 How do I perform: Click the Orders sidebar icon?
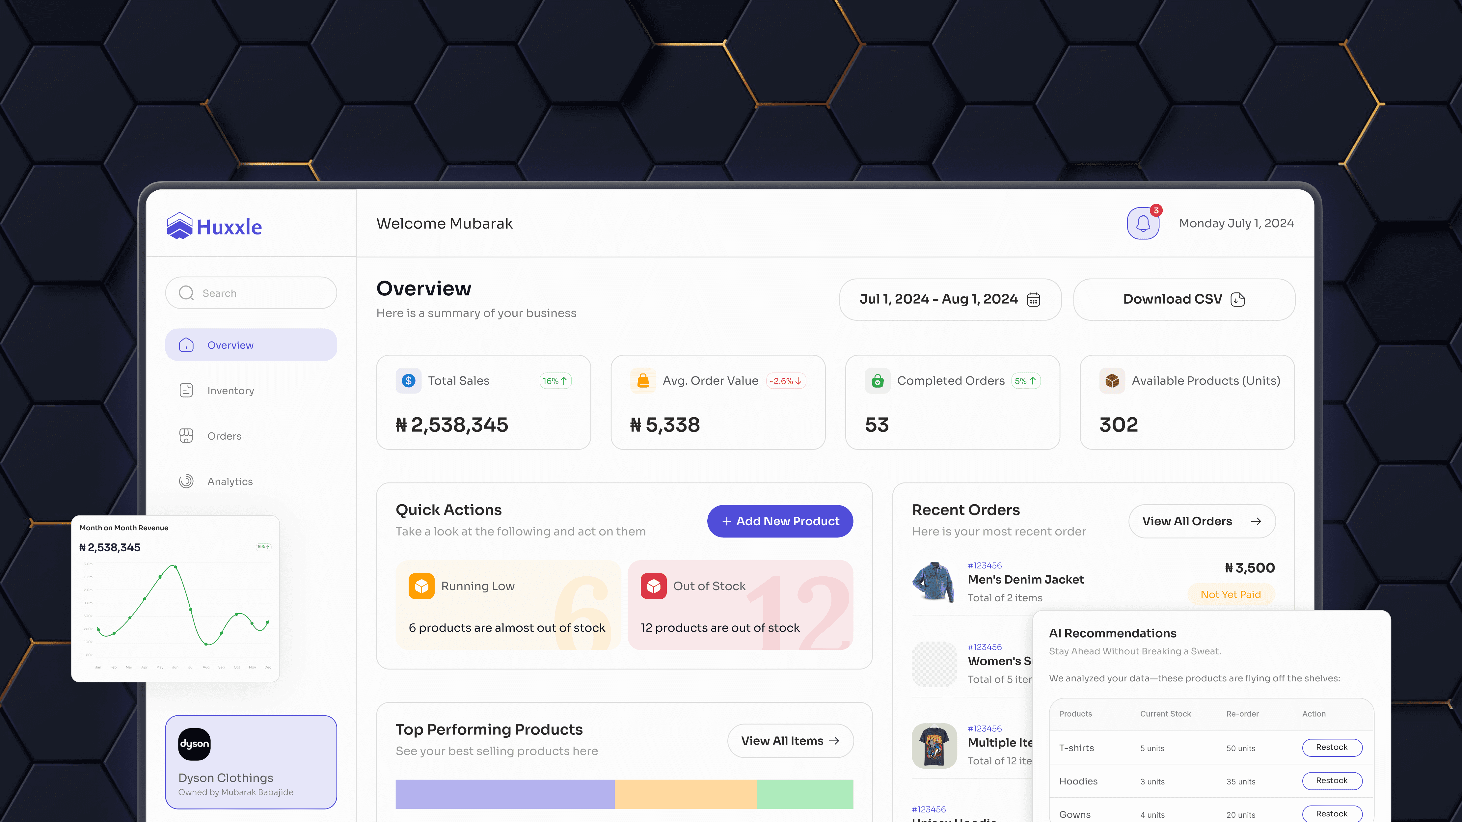(x=186, y=436)
